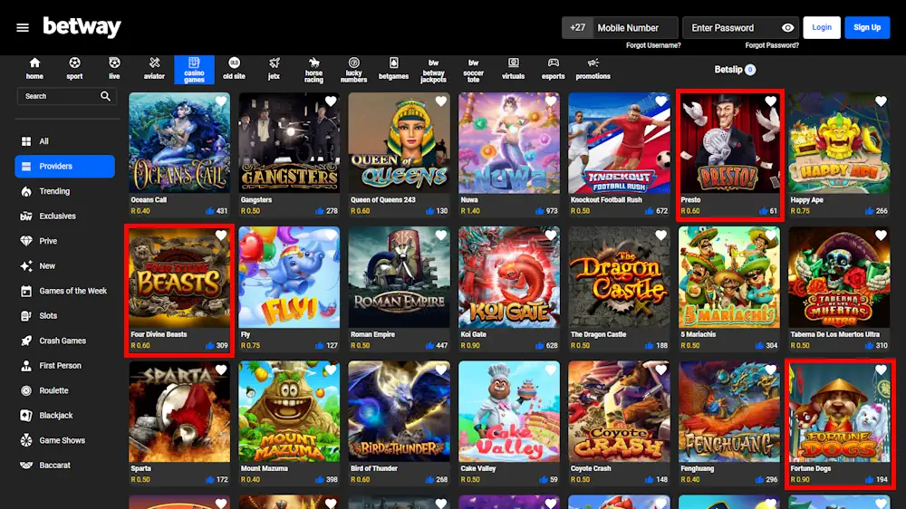Switch to old site
Image resolution: width=906 pixels, height=509 pixels.
pyautogui.click(x=234, y=69)
